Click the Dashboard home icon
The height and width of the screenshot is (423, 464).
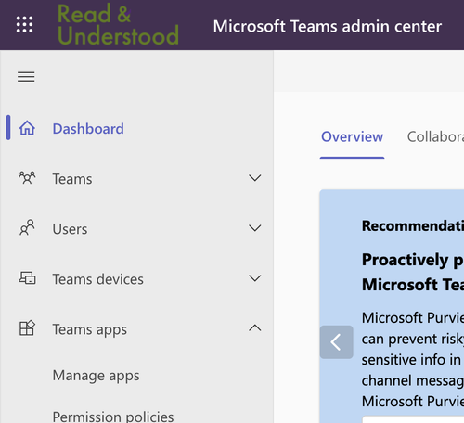pyautogui.click(x=27, y=128)
